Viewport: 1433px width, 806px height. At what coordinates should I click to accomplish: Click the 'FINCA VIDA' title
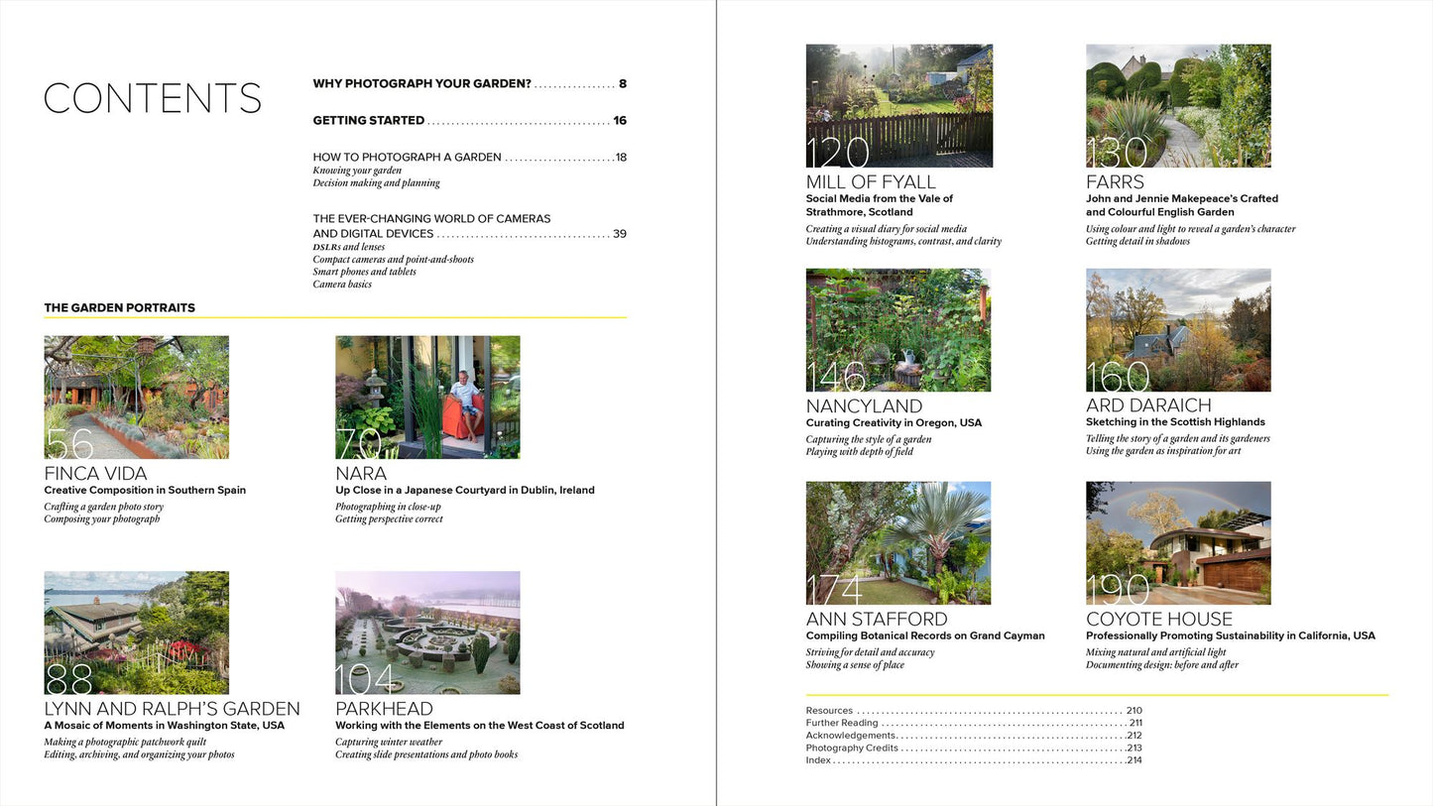pyautogui.click(x=95, y=474)
